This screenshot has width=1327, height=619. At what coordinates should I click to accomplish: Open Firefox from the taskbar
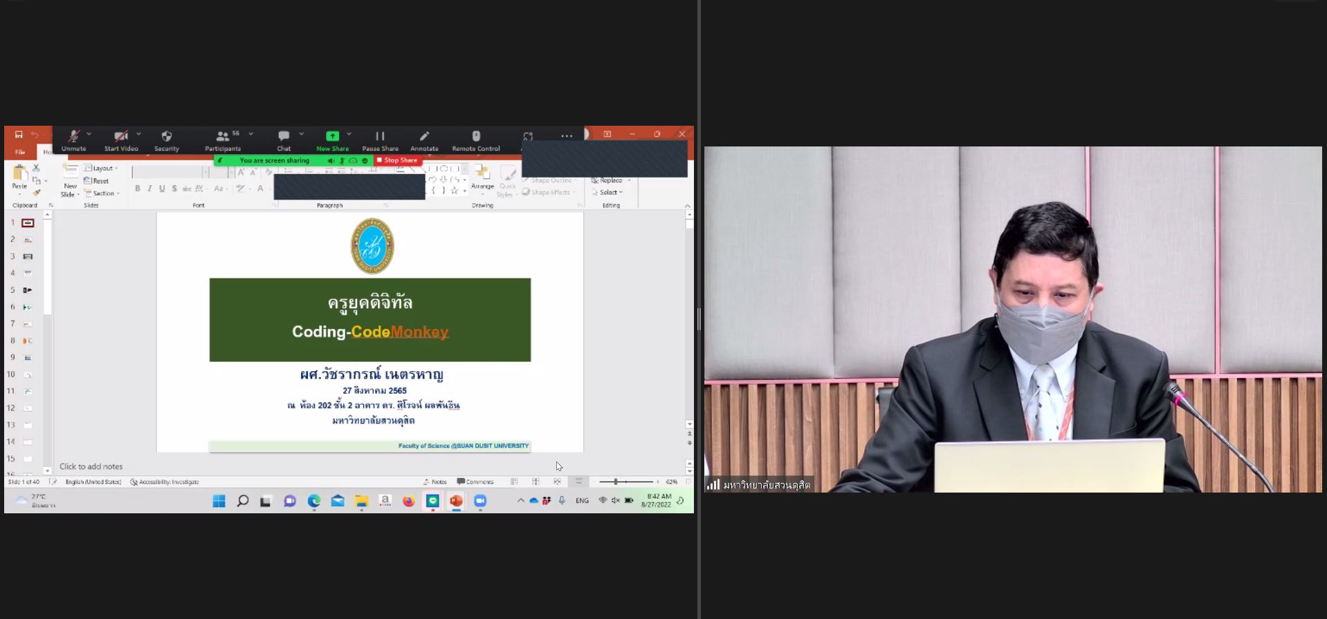409,501
